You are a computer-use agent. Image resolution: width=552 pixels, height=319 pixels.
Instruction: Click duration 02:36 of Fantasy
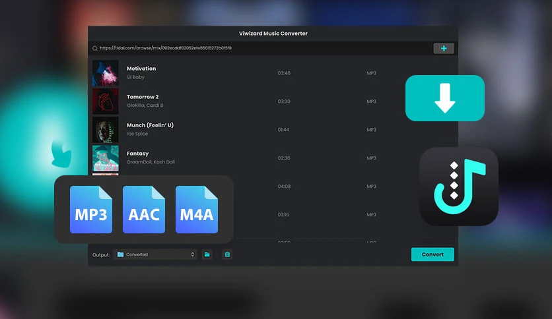pos(284,158)
